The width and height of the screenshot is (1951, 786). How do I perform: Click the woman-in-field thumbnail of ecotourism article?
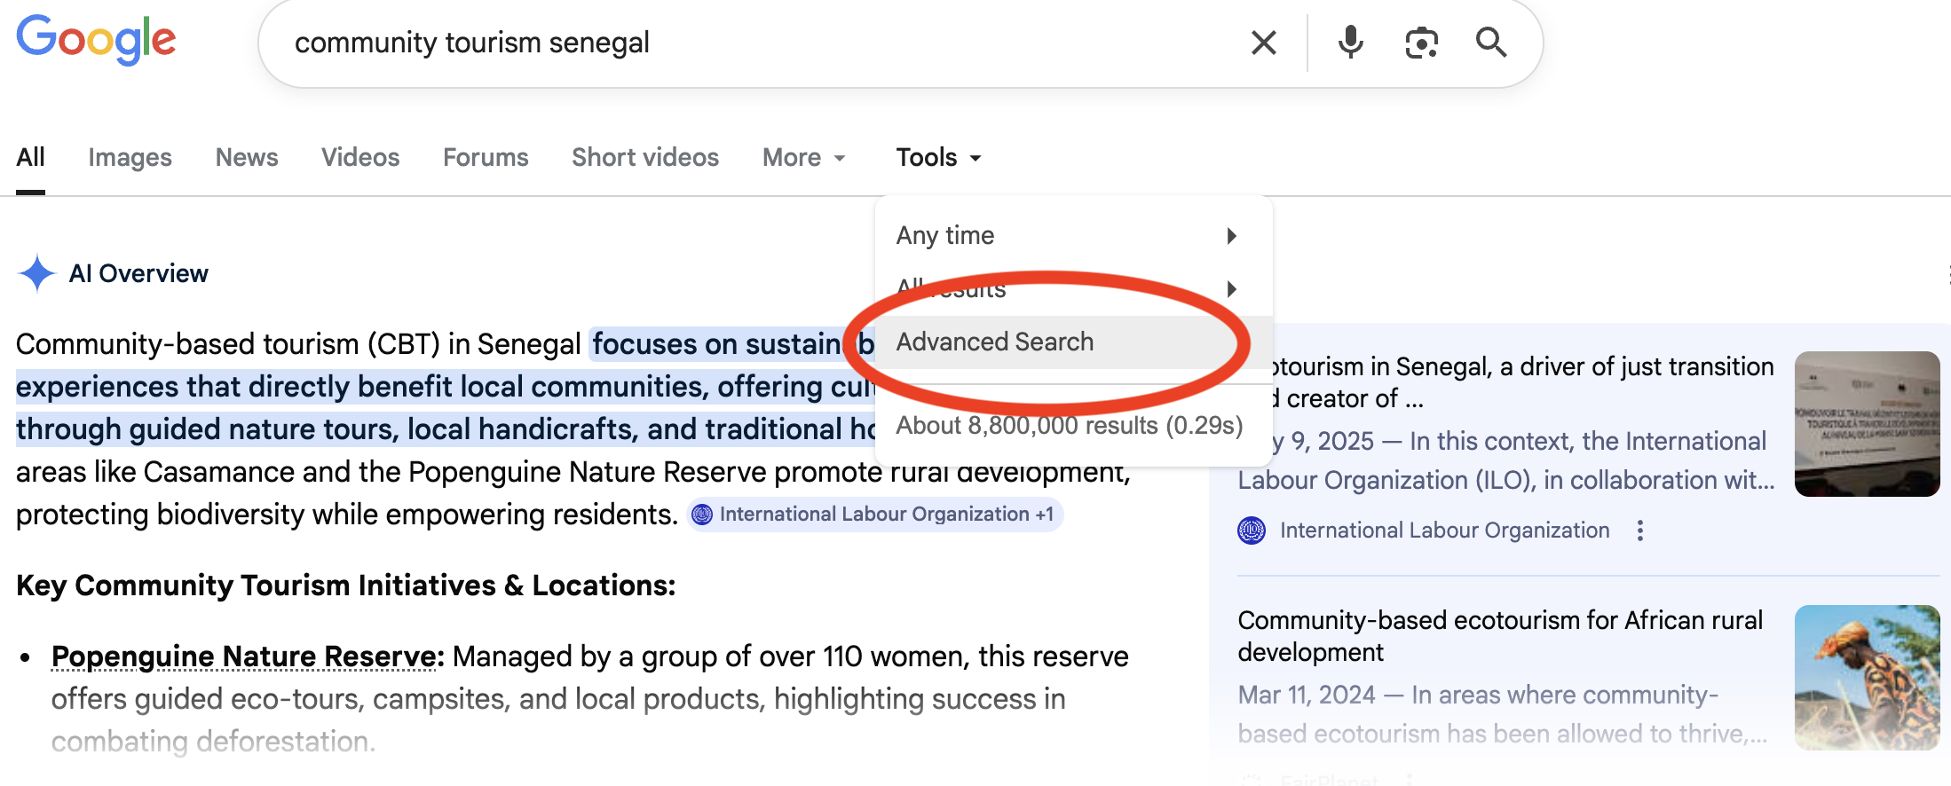[1867, 678]
